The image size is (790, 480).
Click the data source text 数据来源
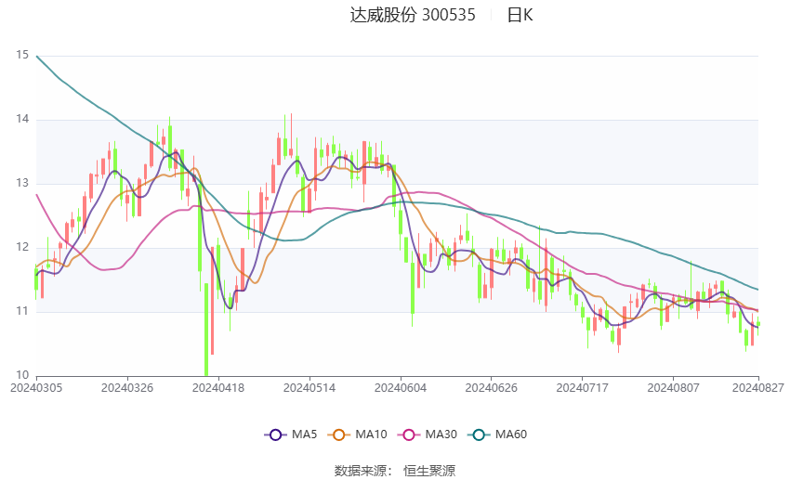point(362,471)
